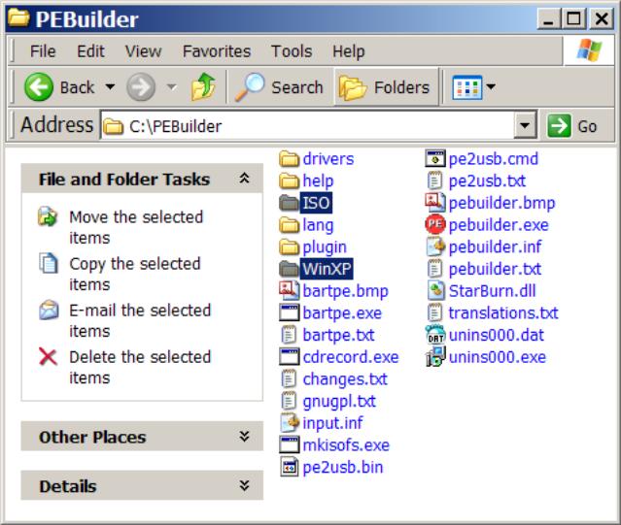The width and height of the screenshot is (621, 525).
Task: Click the address field showing C:\PEBuilder
Action: [307, 126]
